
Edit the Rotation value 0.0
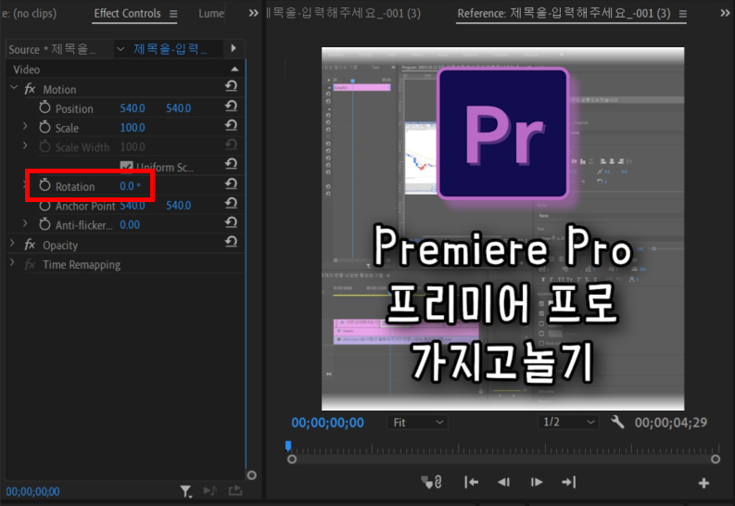pos(130,186)
